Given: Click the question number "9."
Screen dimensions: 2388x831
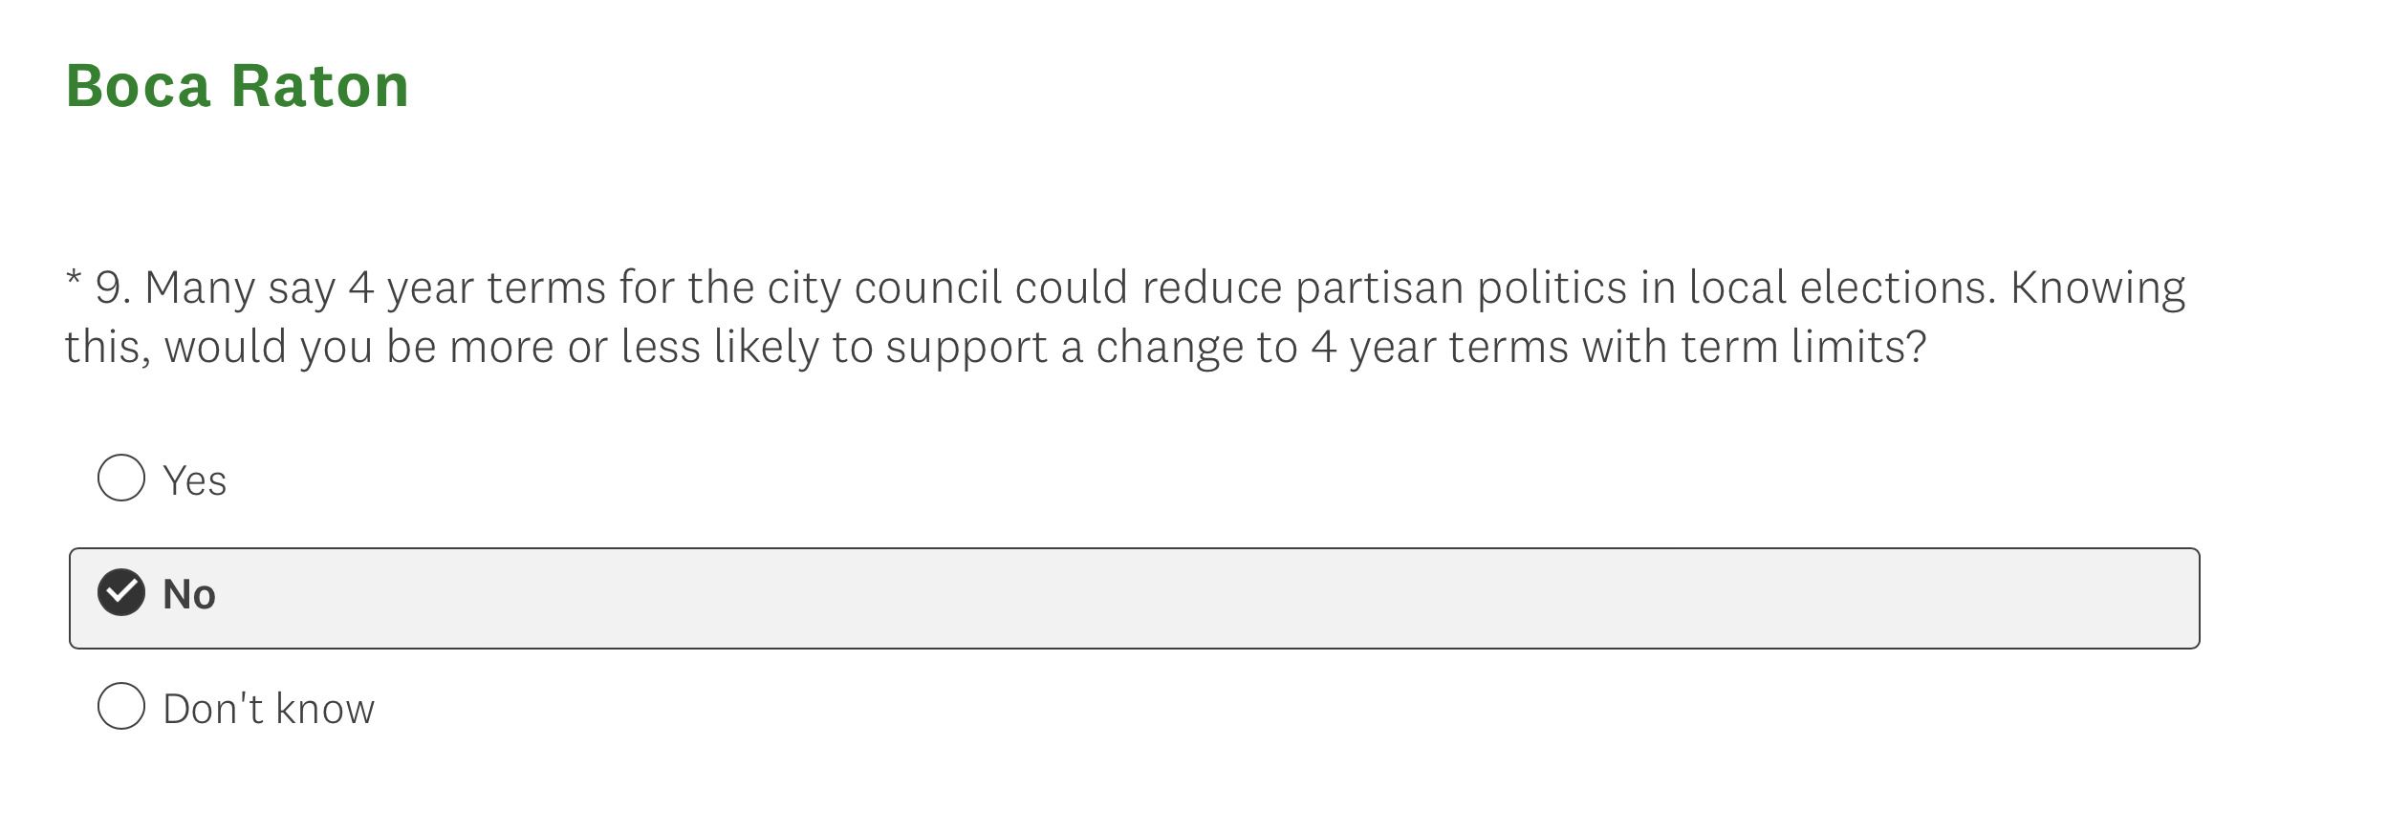Looking at the screenshot, I should click(113, 288).
